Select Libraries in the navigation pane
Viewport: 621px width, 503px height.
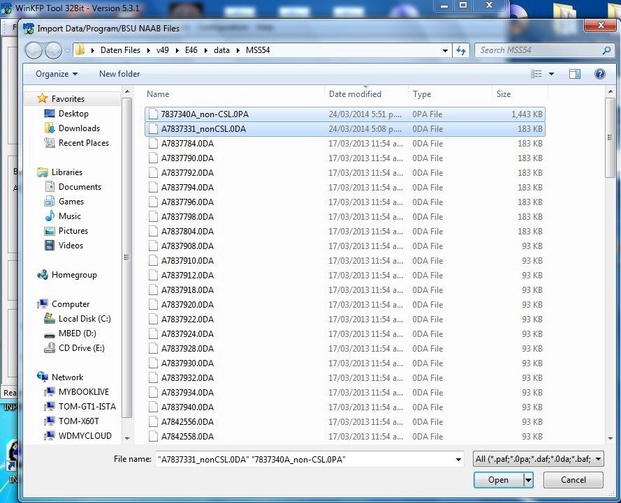[x=66, y=172]
